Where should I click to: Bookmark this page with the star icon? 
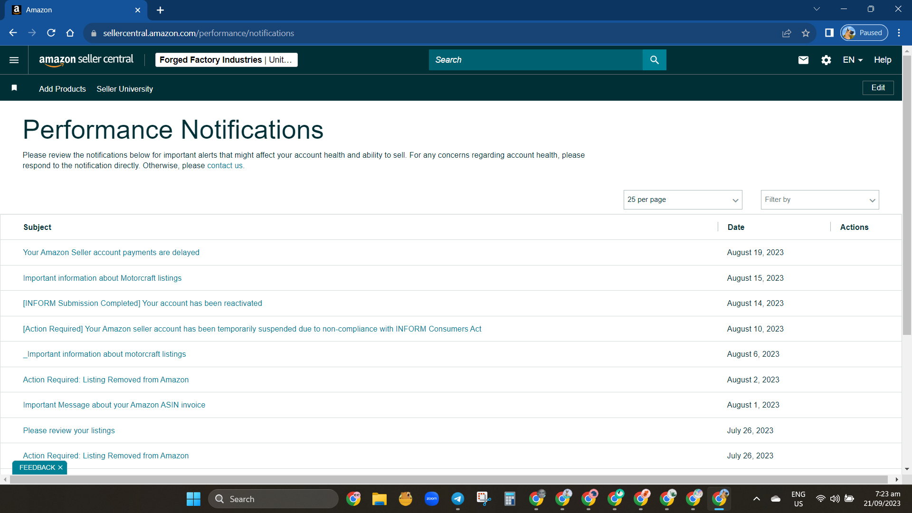point(806,33)
